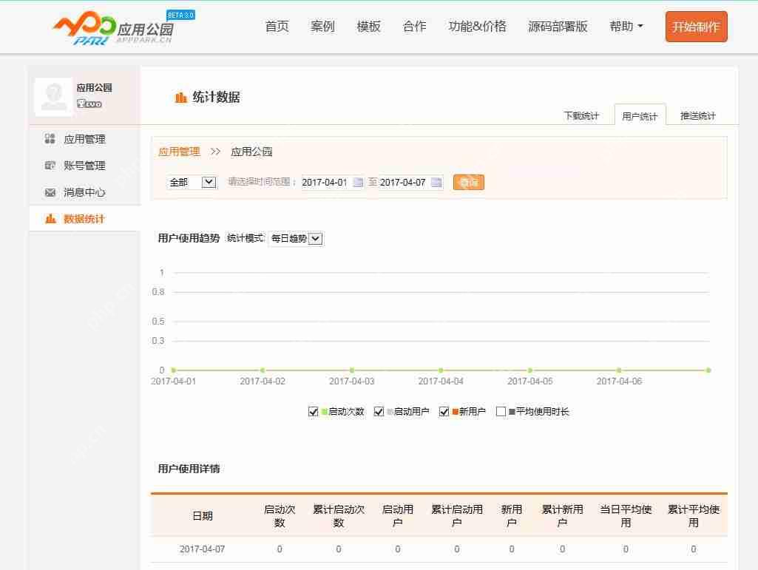Image resolution: width=758 pixels, height=570 pixels.
Task: Switch to the 下载统计 tab
Action: pos(582,116)
